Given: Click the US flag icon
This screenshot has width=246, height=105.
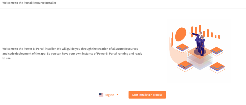Looking at the screenshot, I should click(x=101, y=95).
